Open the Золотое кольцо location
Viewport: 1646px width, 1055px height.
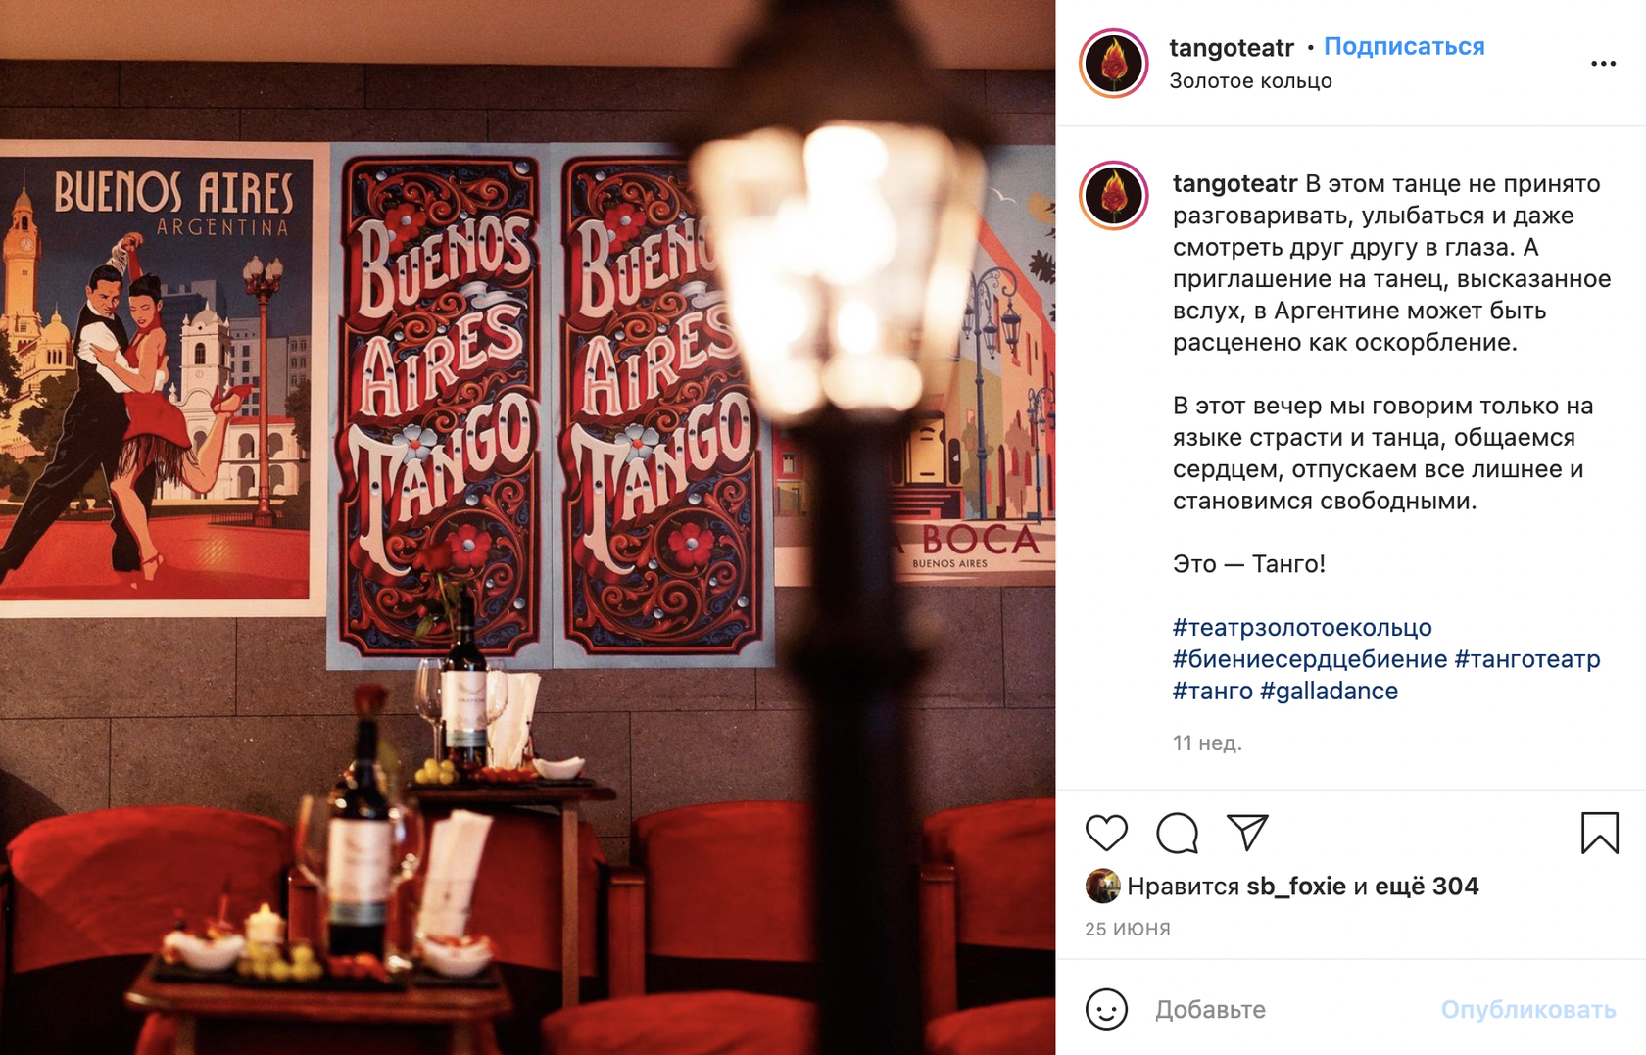1250,81
